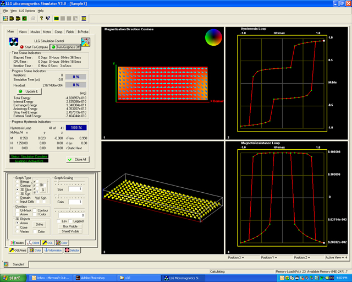352x282 pixels.
Task: Switch to the Fields tab
Action: 70,32
